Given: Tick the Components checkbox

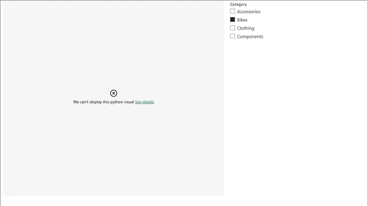Looking at the screenshot, I should tap(232, 36).
